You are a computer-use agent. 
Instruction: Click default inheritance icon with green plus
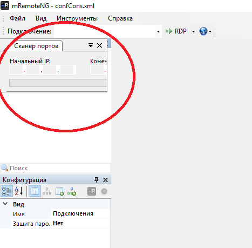(72, 191)
